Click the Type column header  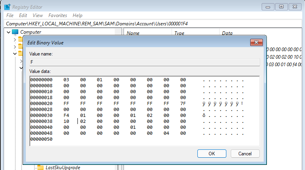pos(179,33)
